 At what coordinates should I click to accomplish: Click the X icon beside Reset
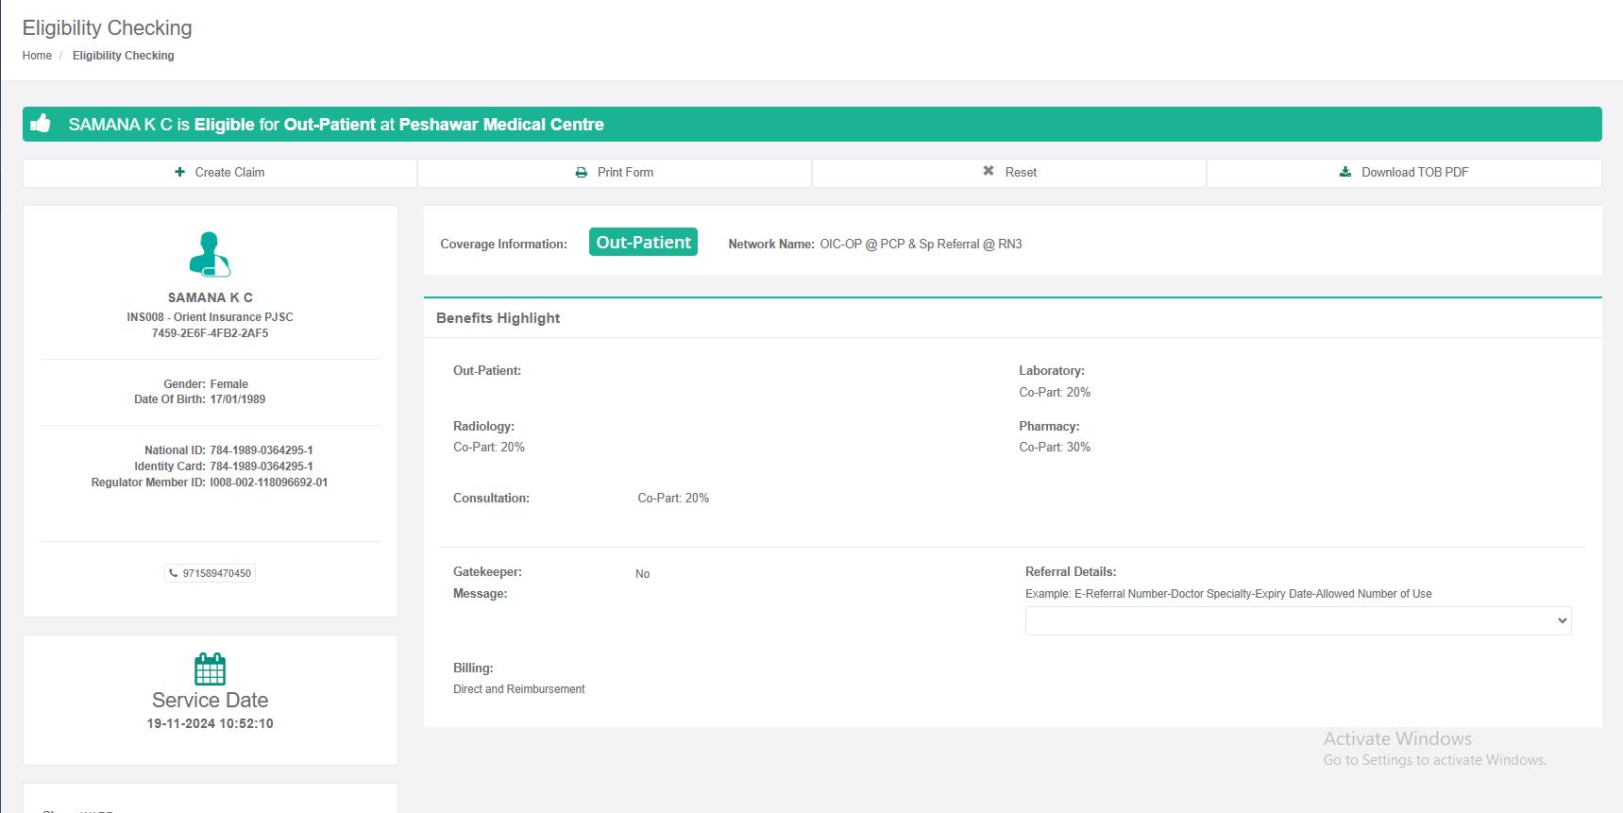point(989,171)
